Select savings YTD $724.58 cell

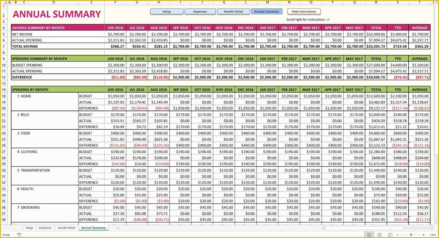[x=398, y=46]
